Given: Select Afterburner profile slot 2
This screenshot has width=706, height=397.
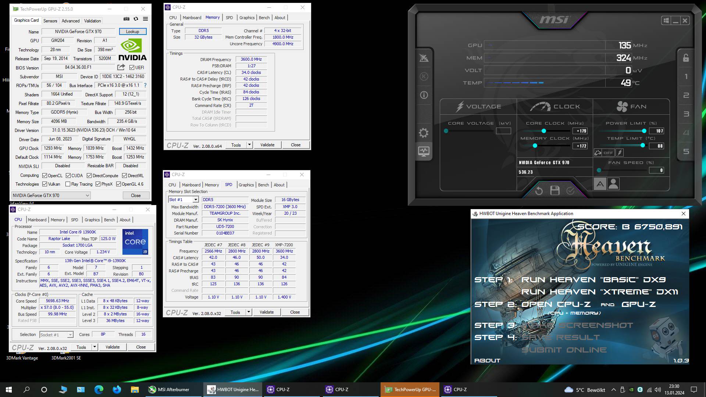Looking at the screenshot, I should pyautogui.click(x=686, y=96).
